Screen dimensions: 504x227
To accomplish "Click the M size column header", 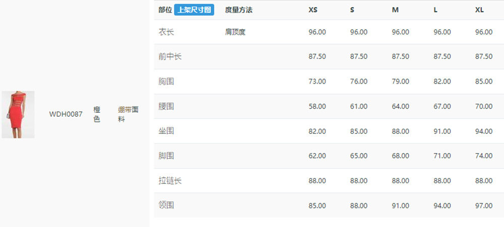I will tap(395, 10).
